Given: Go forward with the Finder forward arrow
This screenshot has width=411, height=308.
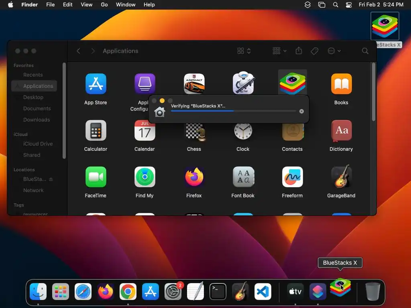Looking at the screenshot, I should 93,51.
